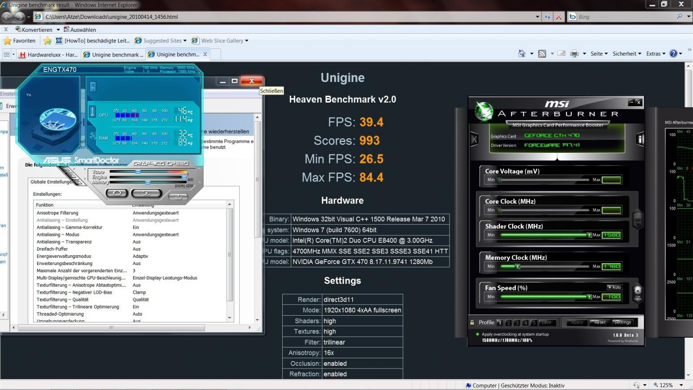Open the Sicherheit dropdown menu
Image resolution: width=693 pixels, height=390 pixels.
pos(627,54)
